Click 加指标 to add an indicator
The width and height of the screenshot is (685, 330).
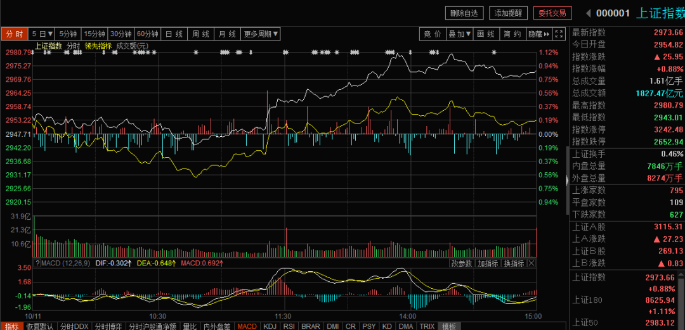pyautogui.click(x=488, y=263)
